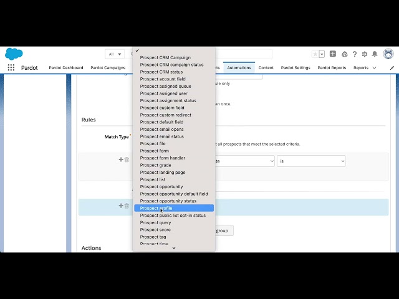399x299 pixels.
Task: Click the Trailhead guidance icon
Action: 345,54
